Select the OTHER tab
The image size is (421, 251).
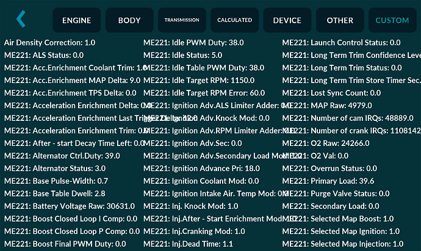(340, 20)
